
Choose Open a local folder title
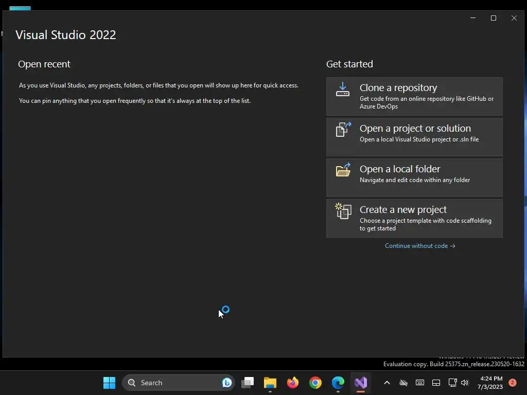(x=399, y=169)
